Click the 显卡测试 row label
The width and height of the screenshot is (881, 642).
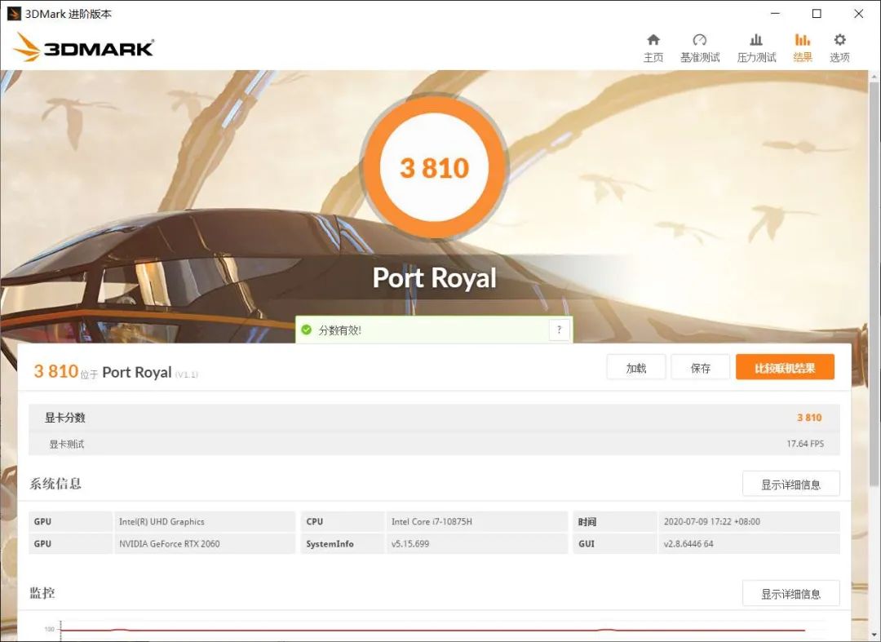[x=66, y=445]
